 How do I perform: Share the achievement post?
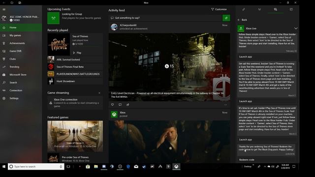tap(128, 105)
